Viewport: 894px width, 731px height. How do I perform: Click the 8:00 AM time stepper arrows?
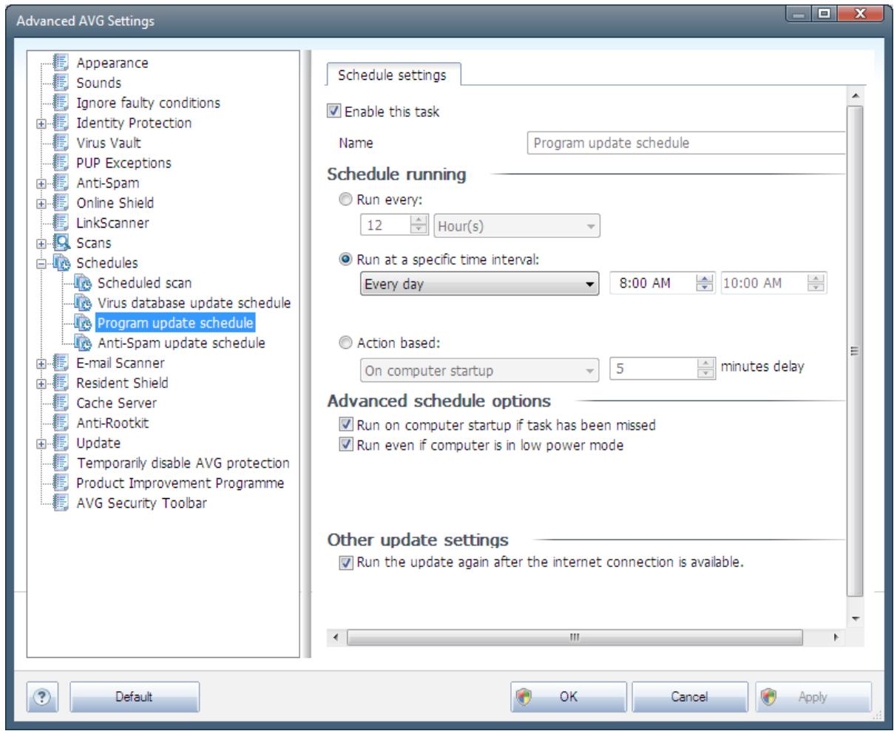pos(705,285)
